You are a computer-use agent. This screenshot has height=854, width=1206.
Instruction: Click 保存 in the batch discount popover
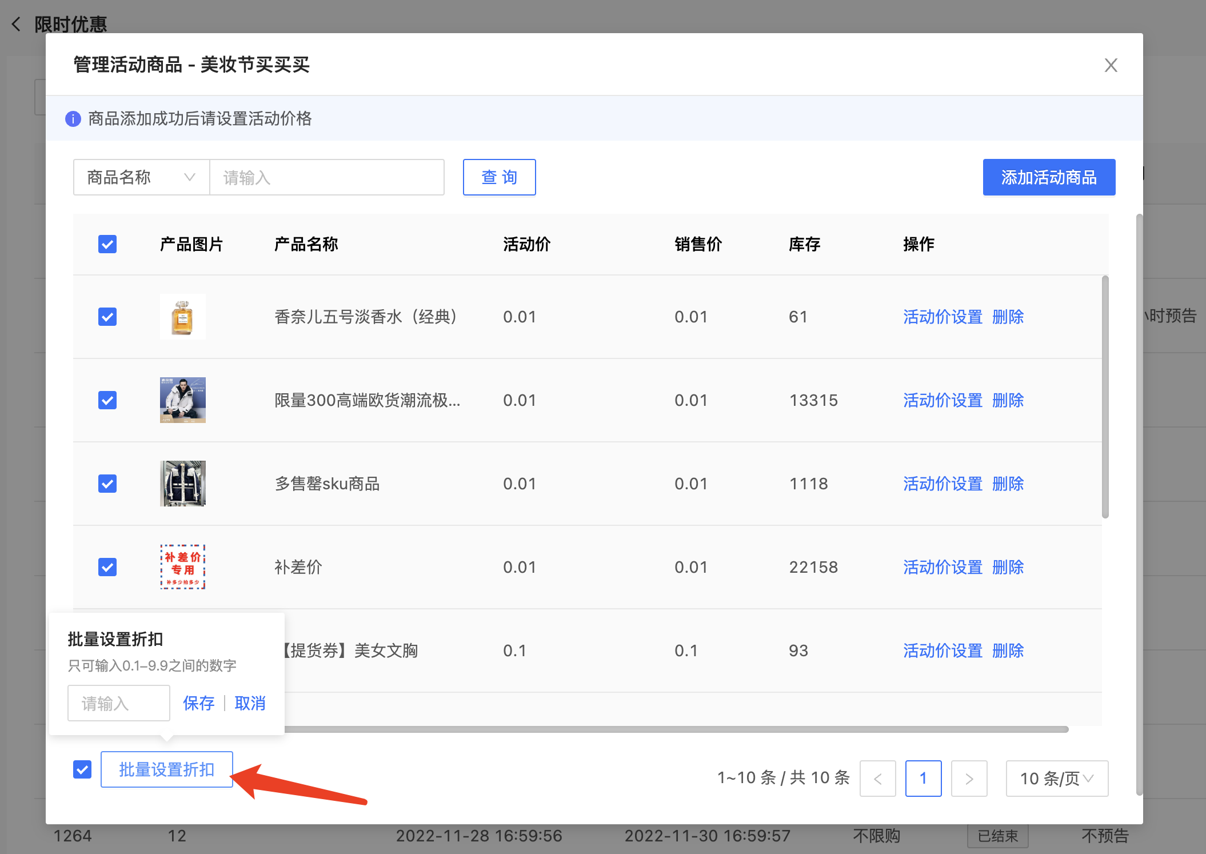198,703
